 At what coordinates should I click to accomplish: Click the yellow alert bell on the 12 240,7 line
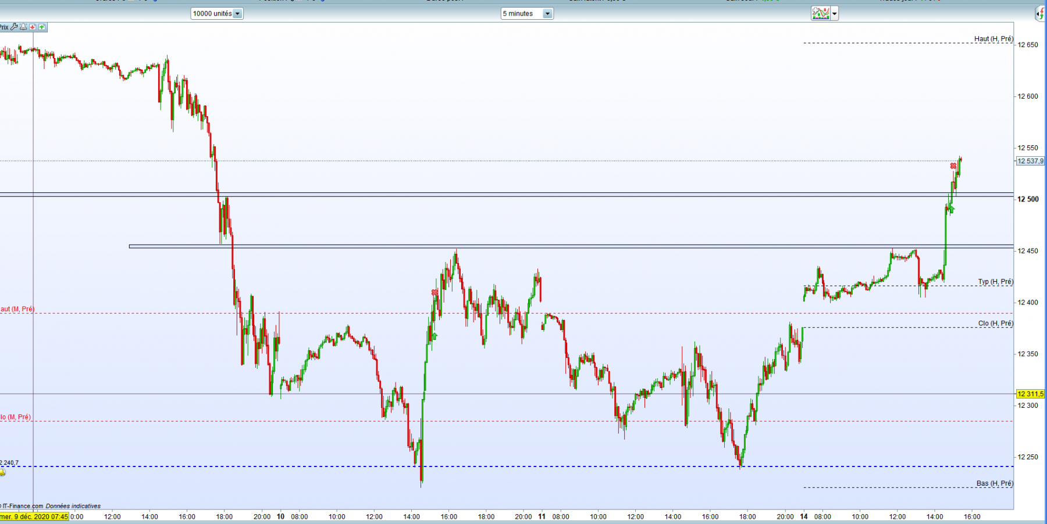[x=2, y=472]
